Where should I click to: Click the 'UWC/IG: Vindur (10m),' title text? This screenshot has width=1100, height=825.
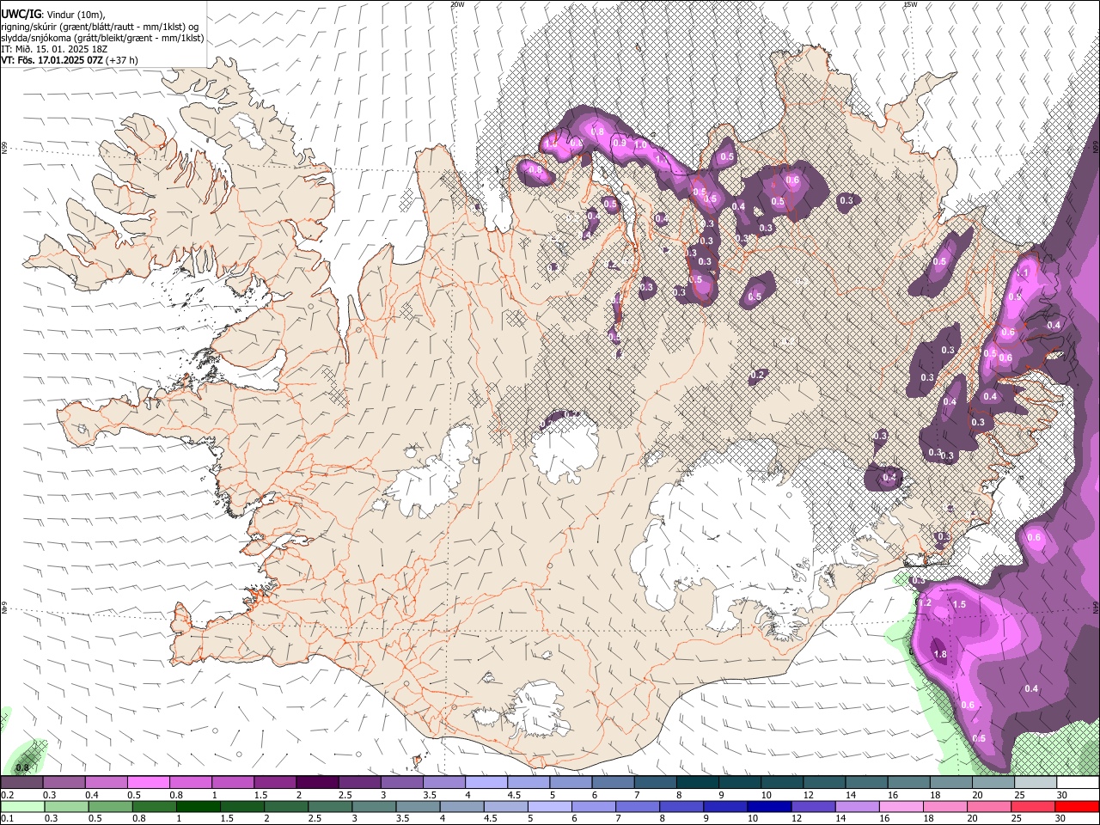click(x=53, y=15)
